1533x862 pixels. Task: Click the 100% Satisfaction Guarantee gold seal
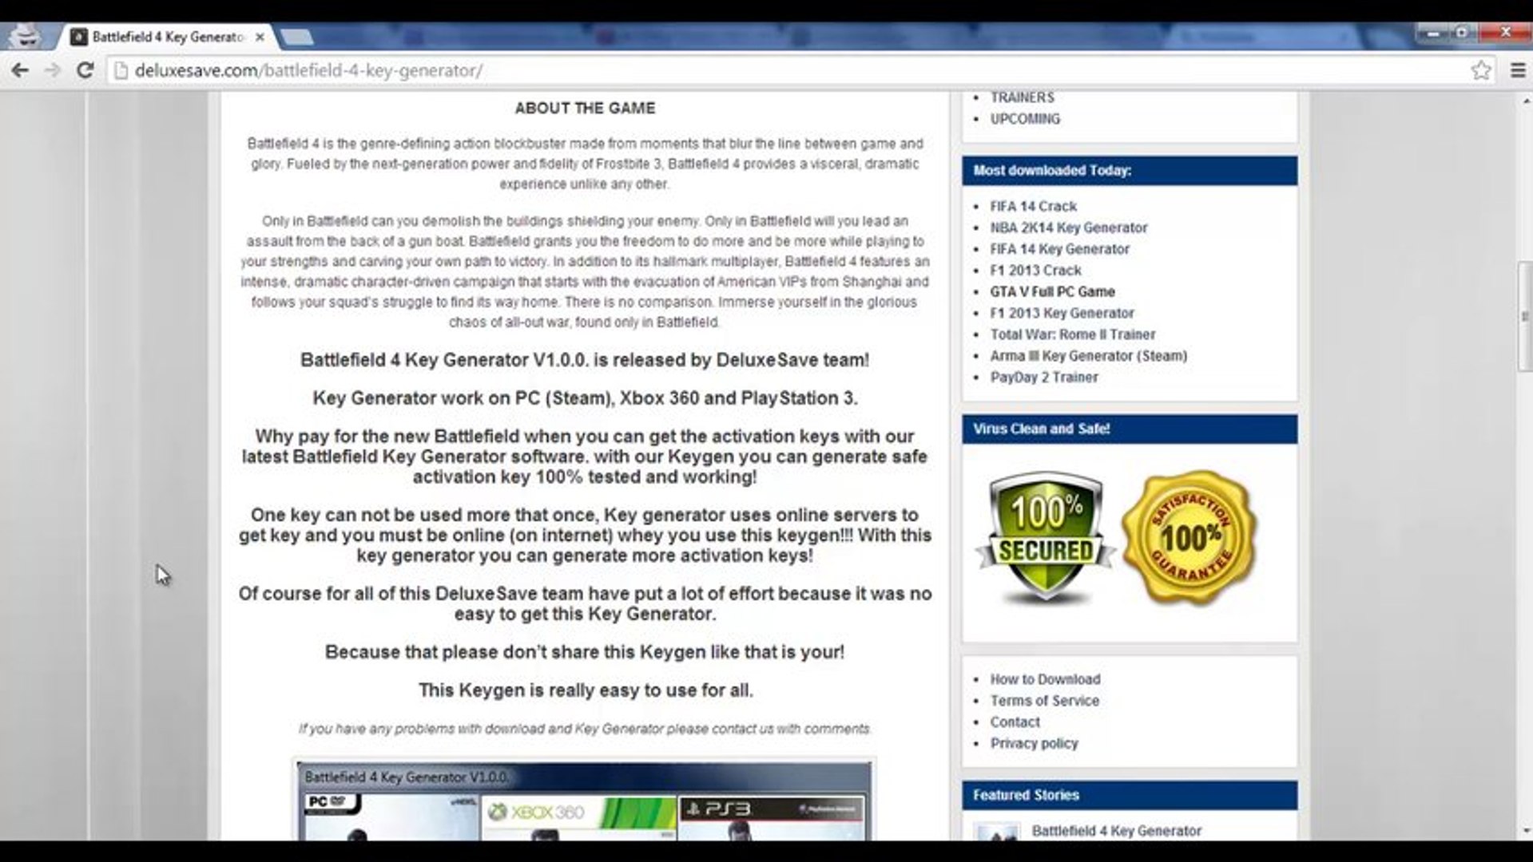click(1189, 536)
